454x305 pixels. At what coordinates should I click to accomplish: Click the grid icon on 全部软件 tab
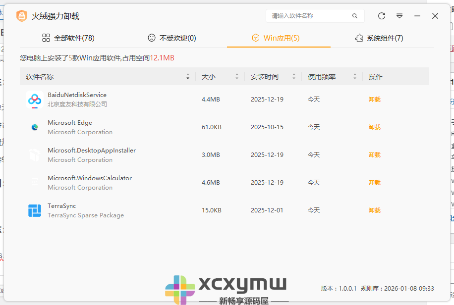[x=46, y=37]
